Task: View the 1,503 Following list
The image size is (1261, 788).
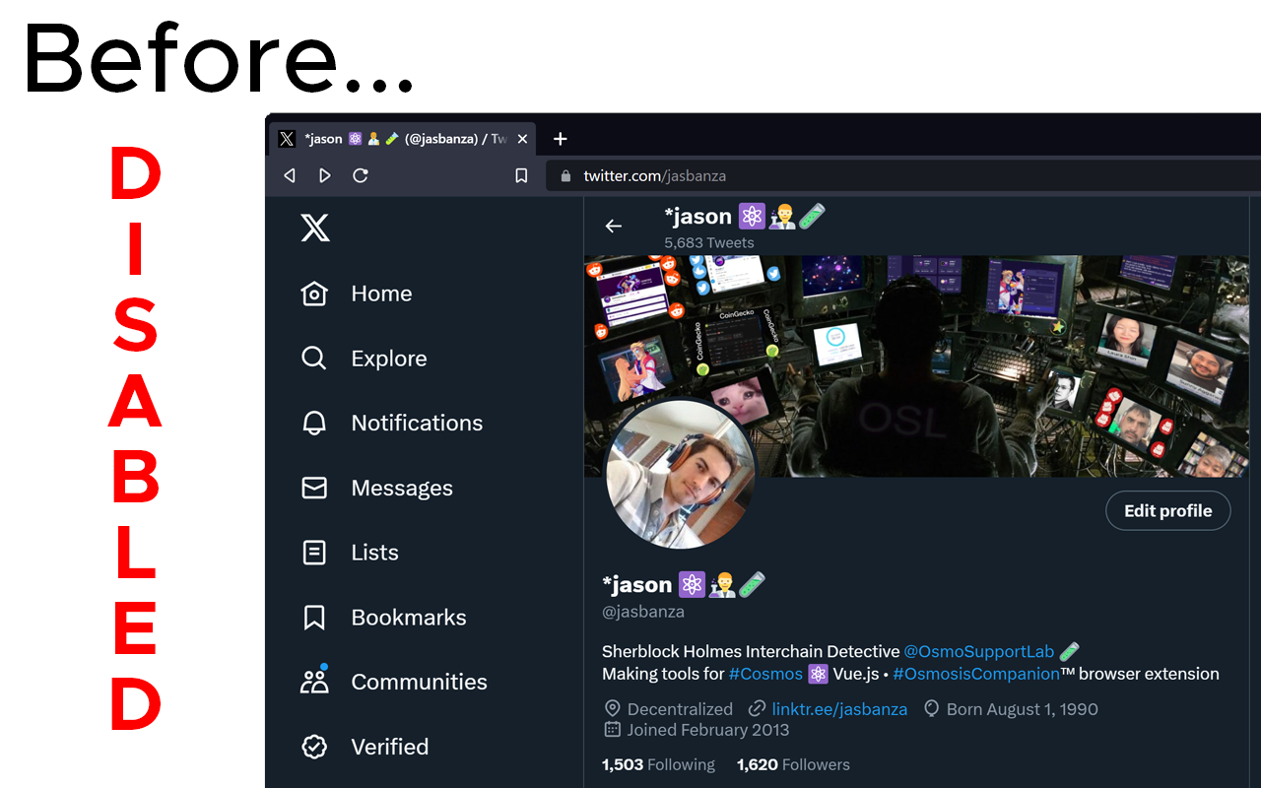Action: point(658,764)
